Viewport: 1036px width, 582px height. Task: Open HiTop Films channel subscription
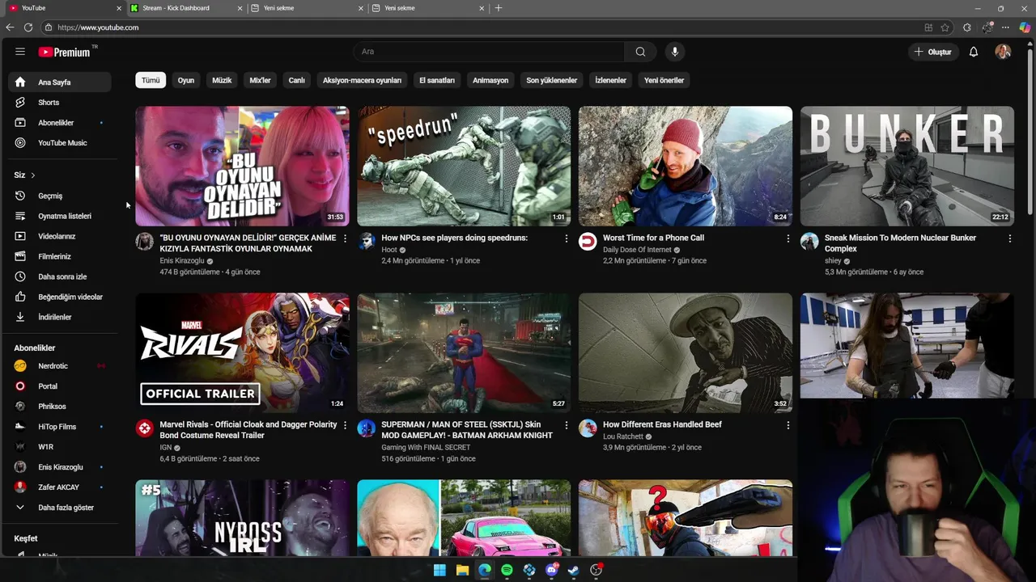tap(60, 427)
